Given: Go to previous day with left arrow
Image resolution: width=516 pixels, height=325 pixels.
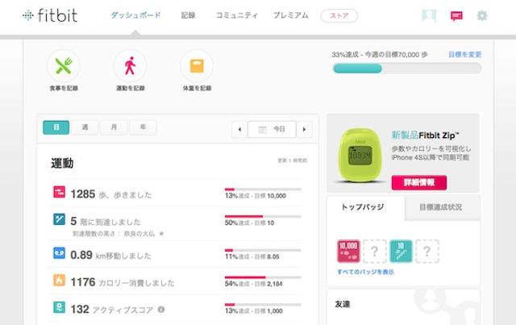Looking at the screenshot, I should coord(239,129).
